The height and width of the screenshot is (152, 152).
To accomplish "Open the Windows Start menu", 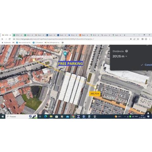I will pos(3,117).
